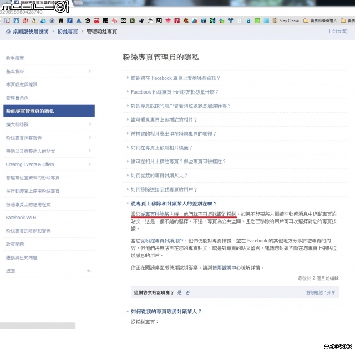This screenshot has width=355, height=351.
Task: Expand the 粉絲專頁洞察報告 sidebar chevron
Action: tap(90, 137)
